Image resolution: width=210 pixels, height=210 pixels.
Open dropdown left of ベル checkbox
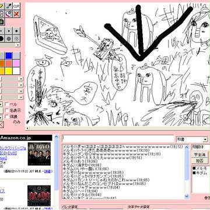(x=1, y=104)
